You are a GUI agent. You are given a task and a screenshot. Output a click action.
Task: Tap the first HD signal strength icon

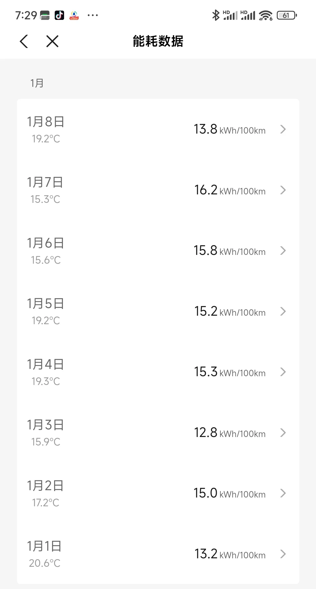pyautogui.click(x=230, y=15)
